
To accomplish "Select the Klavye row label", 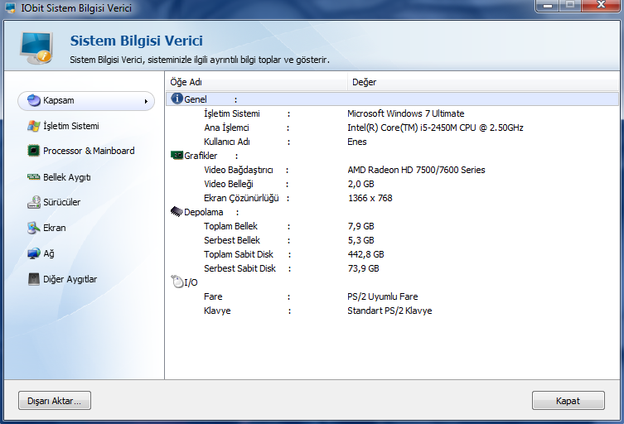I will coord(217,311).
